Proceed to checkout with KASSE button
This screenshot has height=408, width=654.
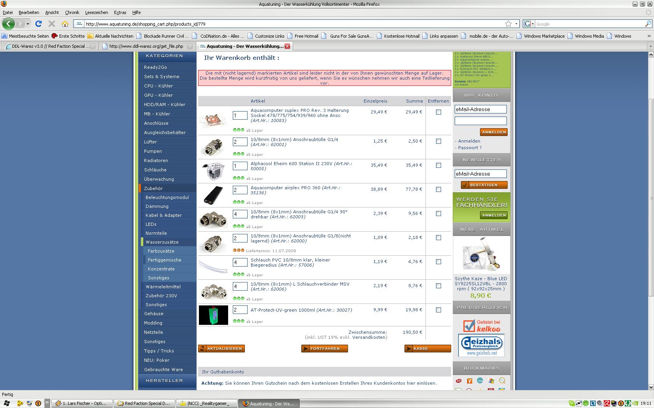click(x=428, y=349)
